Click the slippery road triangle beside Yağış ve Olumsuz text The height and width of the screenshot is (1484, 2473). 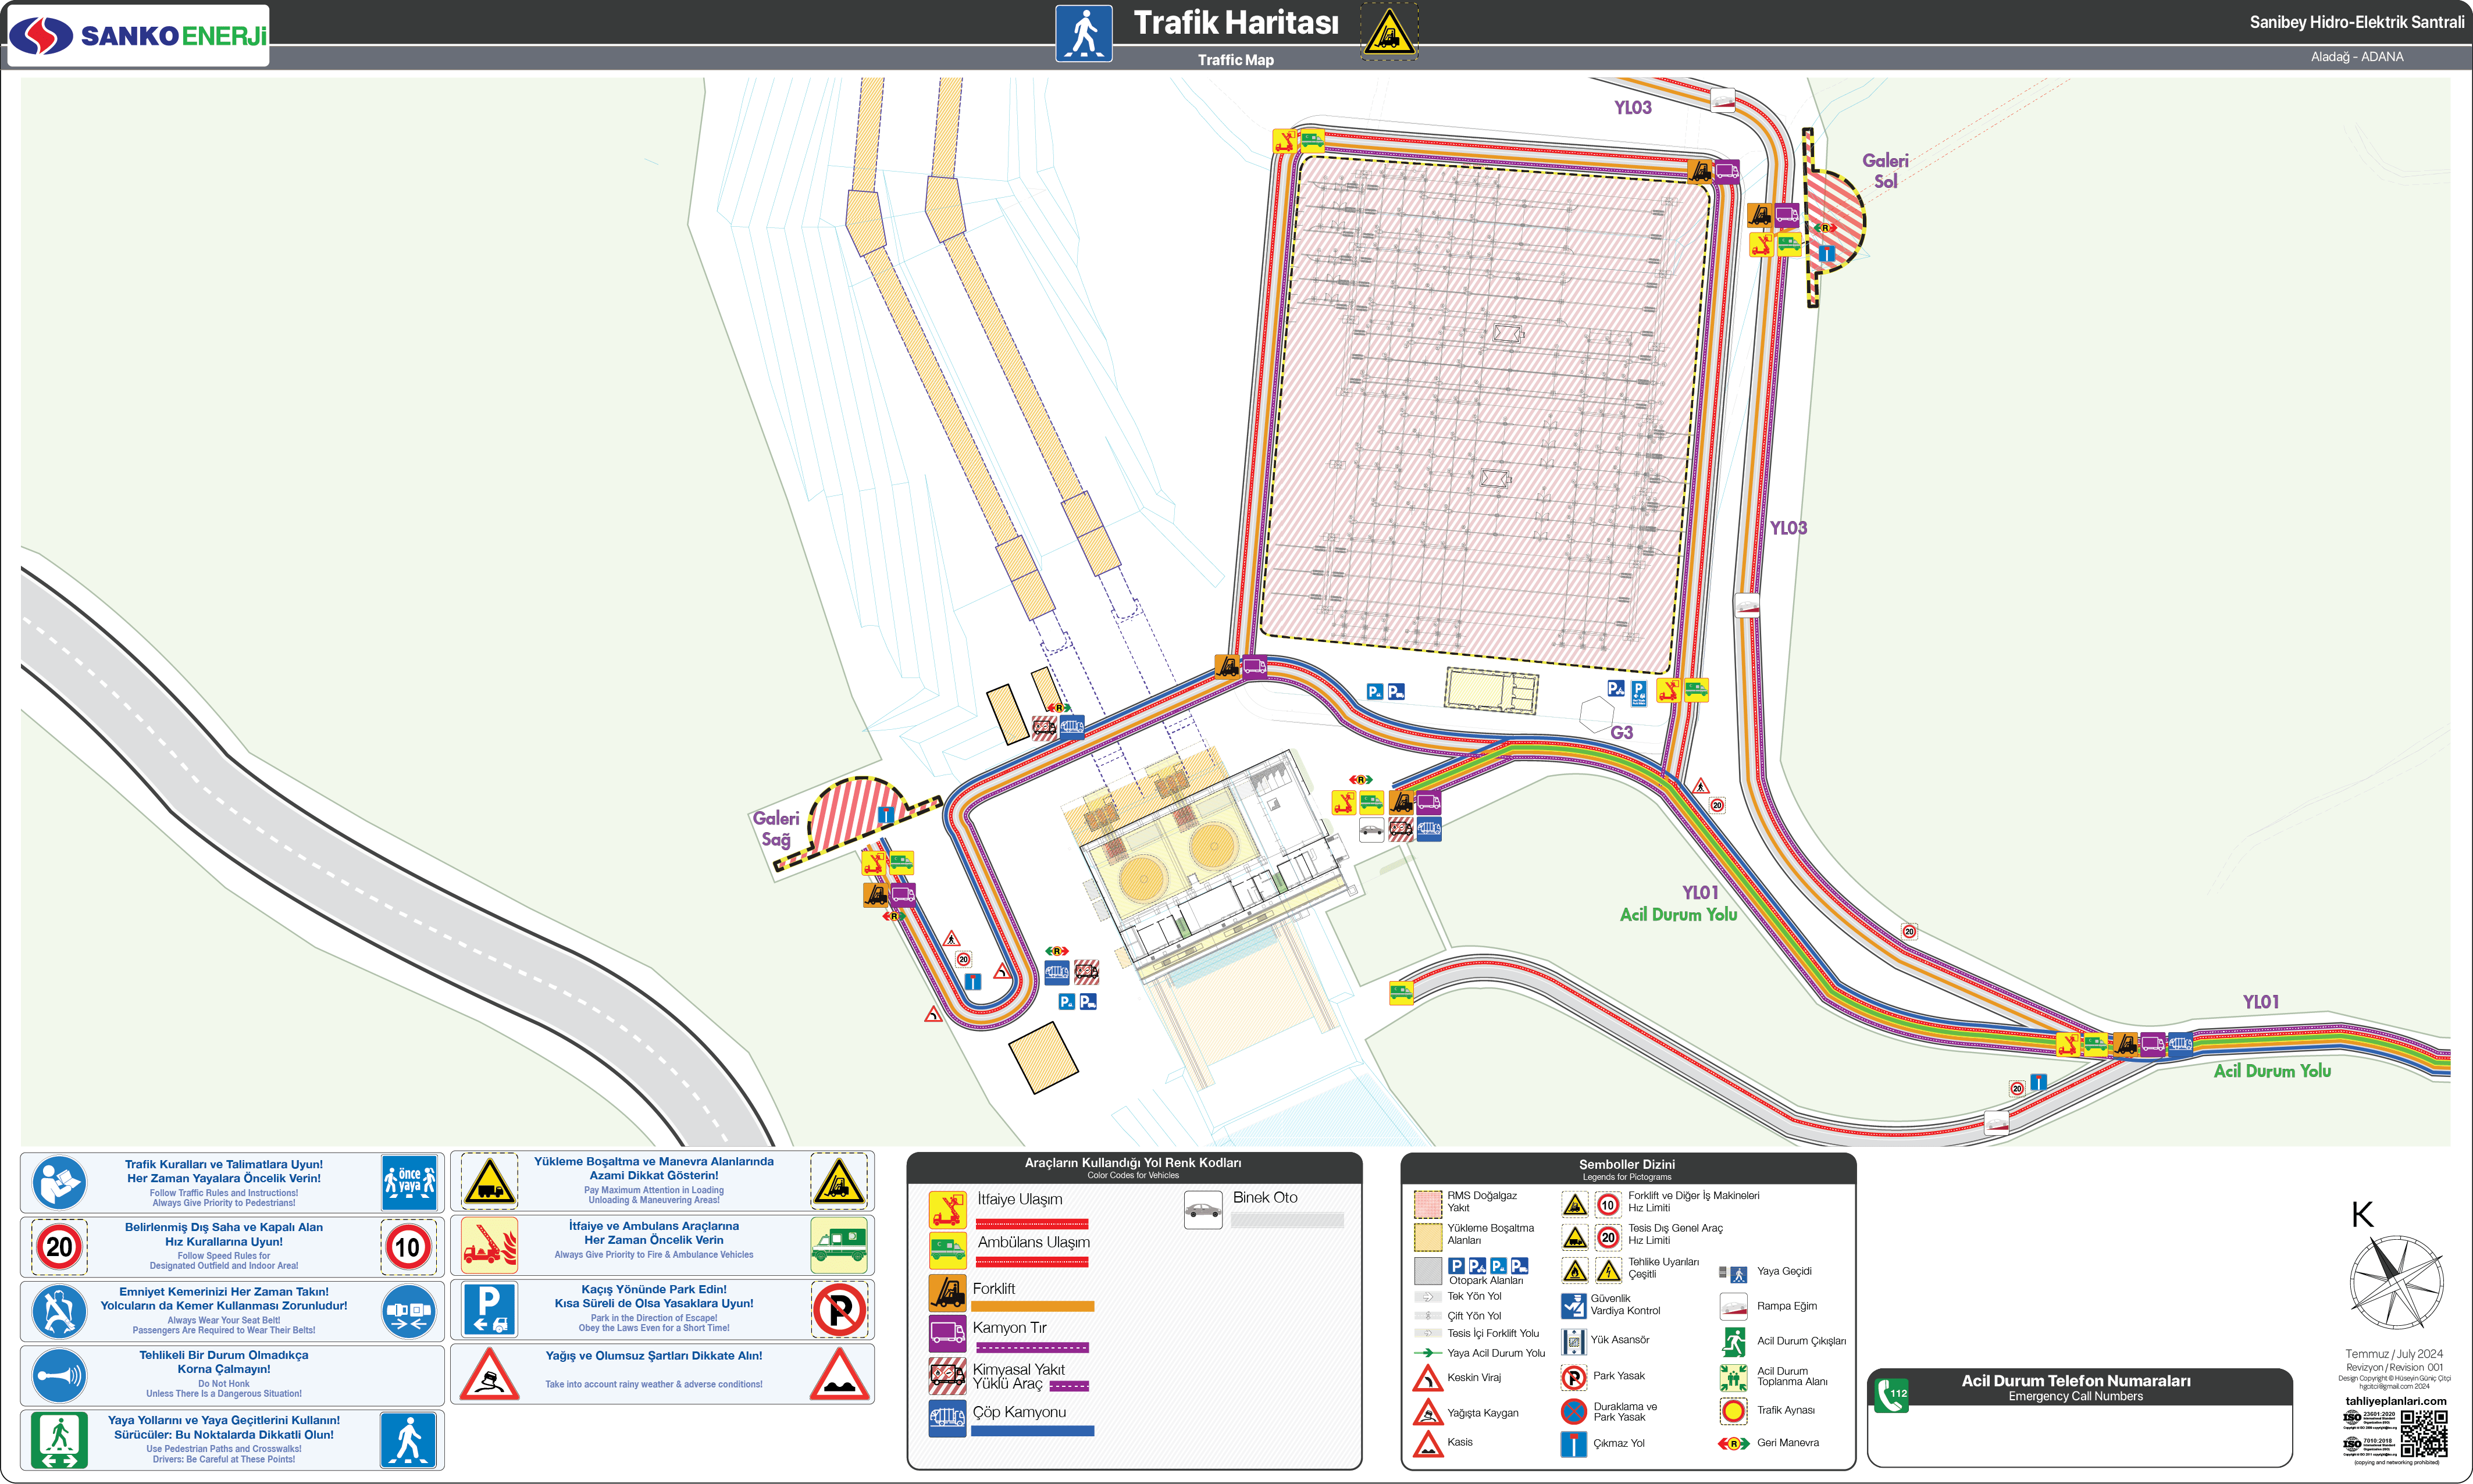coord(489,1374)
